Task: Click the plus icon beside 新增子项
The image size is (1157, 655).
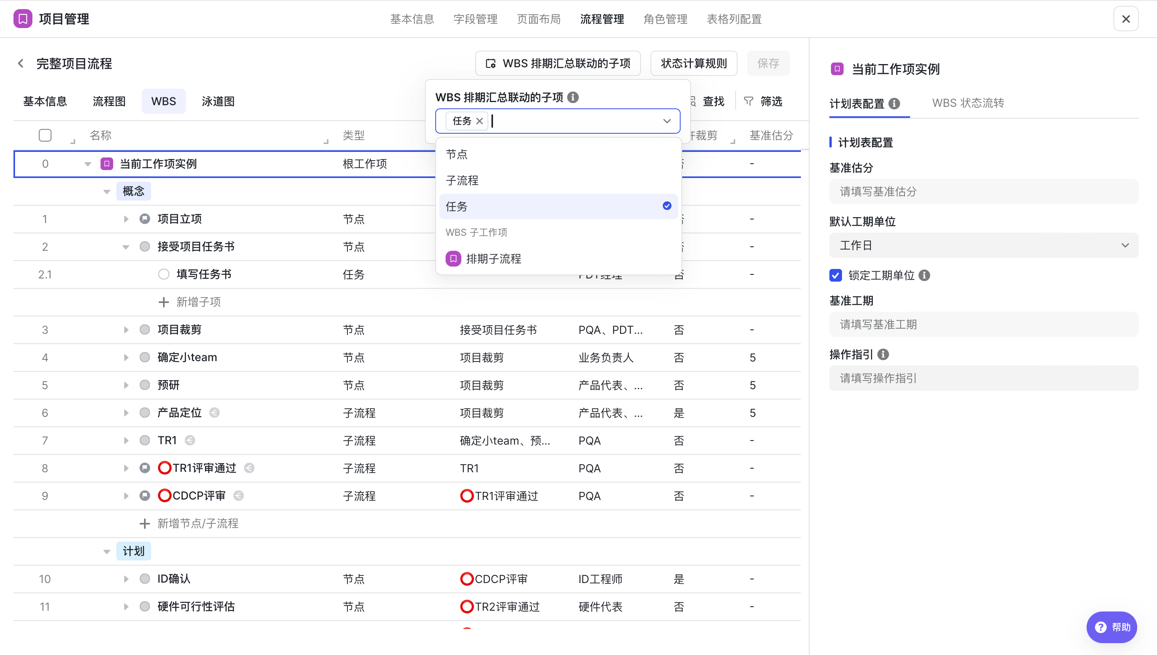Action: pos(163,302)
